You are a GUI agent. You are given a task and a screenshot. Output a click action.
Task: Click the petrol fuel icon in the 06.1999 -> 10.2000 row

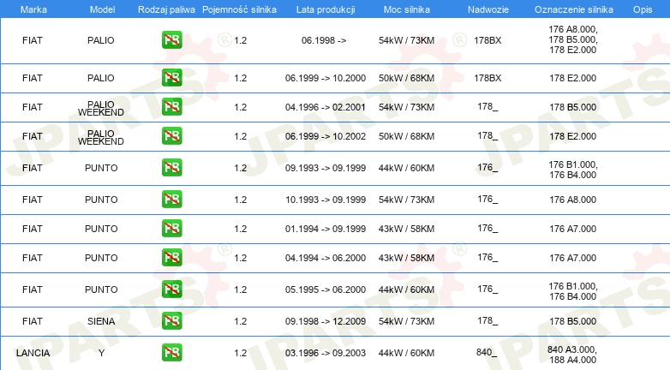171,78
